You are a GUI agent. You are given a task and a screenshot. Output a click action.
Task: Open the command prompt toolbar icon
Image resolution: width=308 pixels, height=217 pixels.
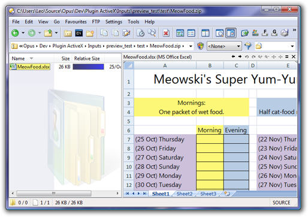(78, 33)
